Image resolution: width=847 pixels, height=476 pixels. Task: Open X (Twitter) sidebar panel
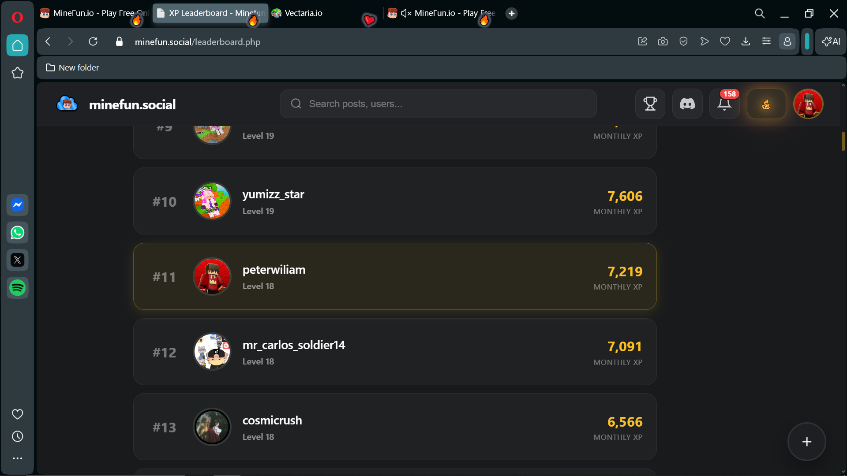[18, 260]
